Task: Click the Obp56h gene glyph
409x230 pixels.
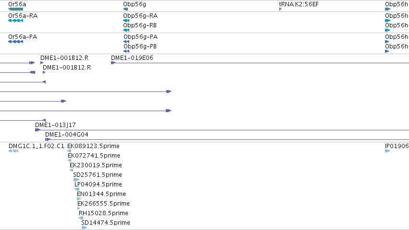Action: click(388, 9)
